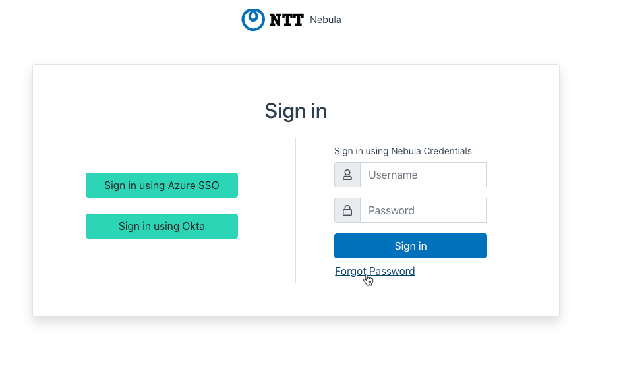Click the bold NTT wordmark
This screenshot has width=619, height=375.
287,20
